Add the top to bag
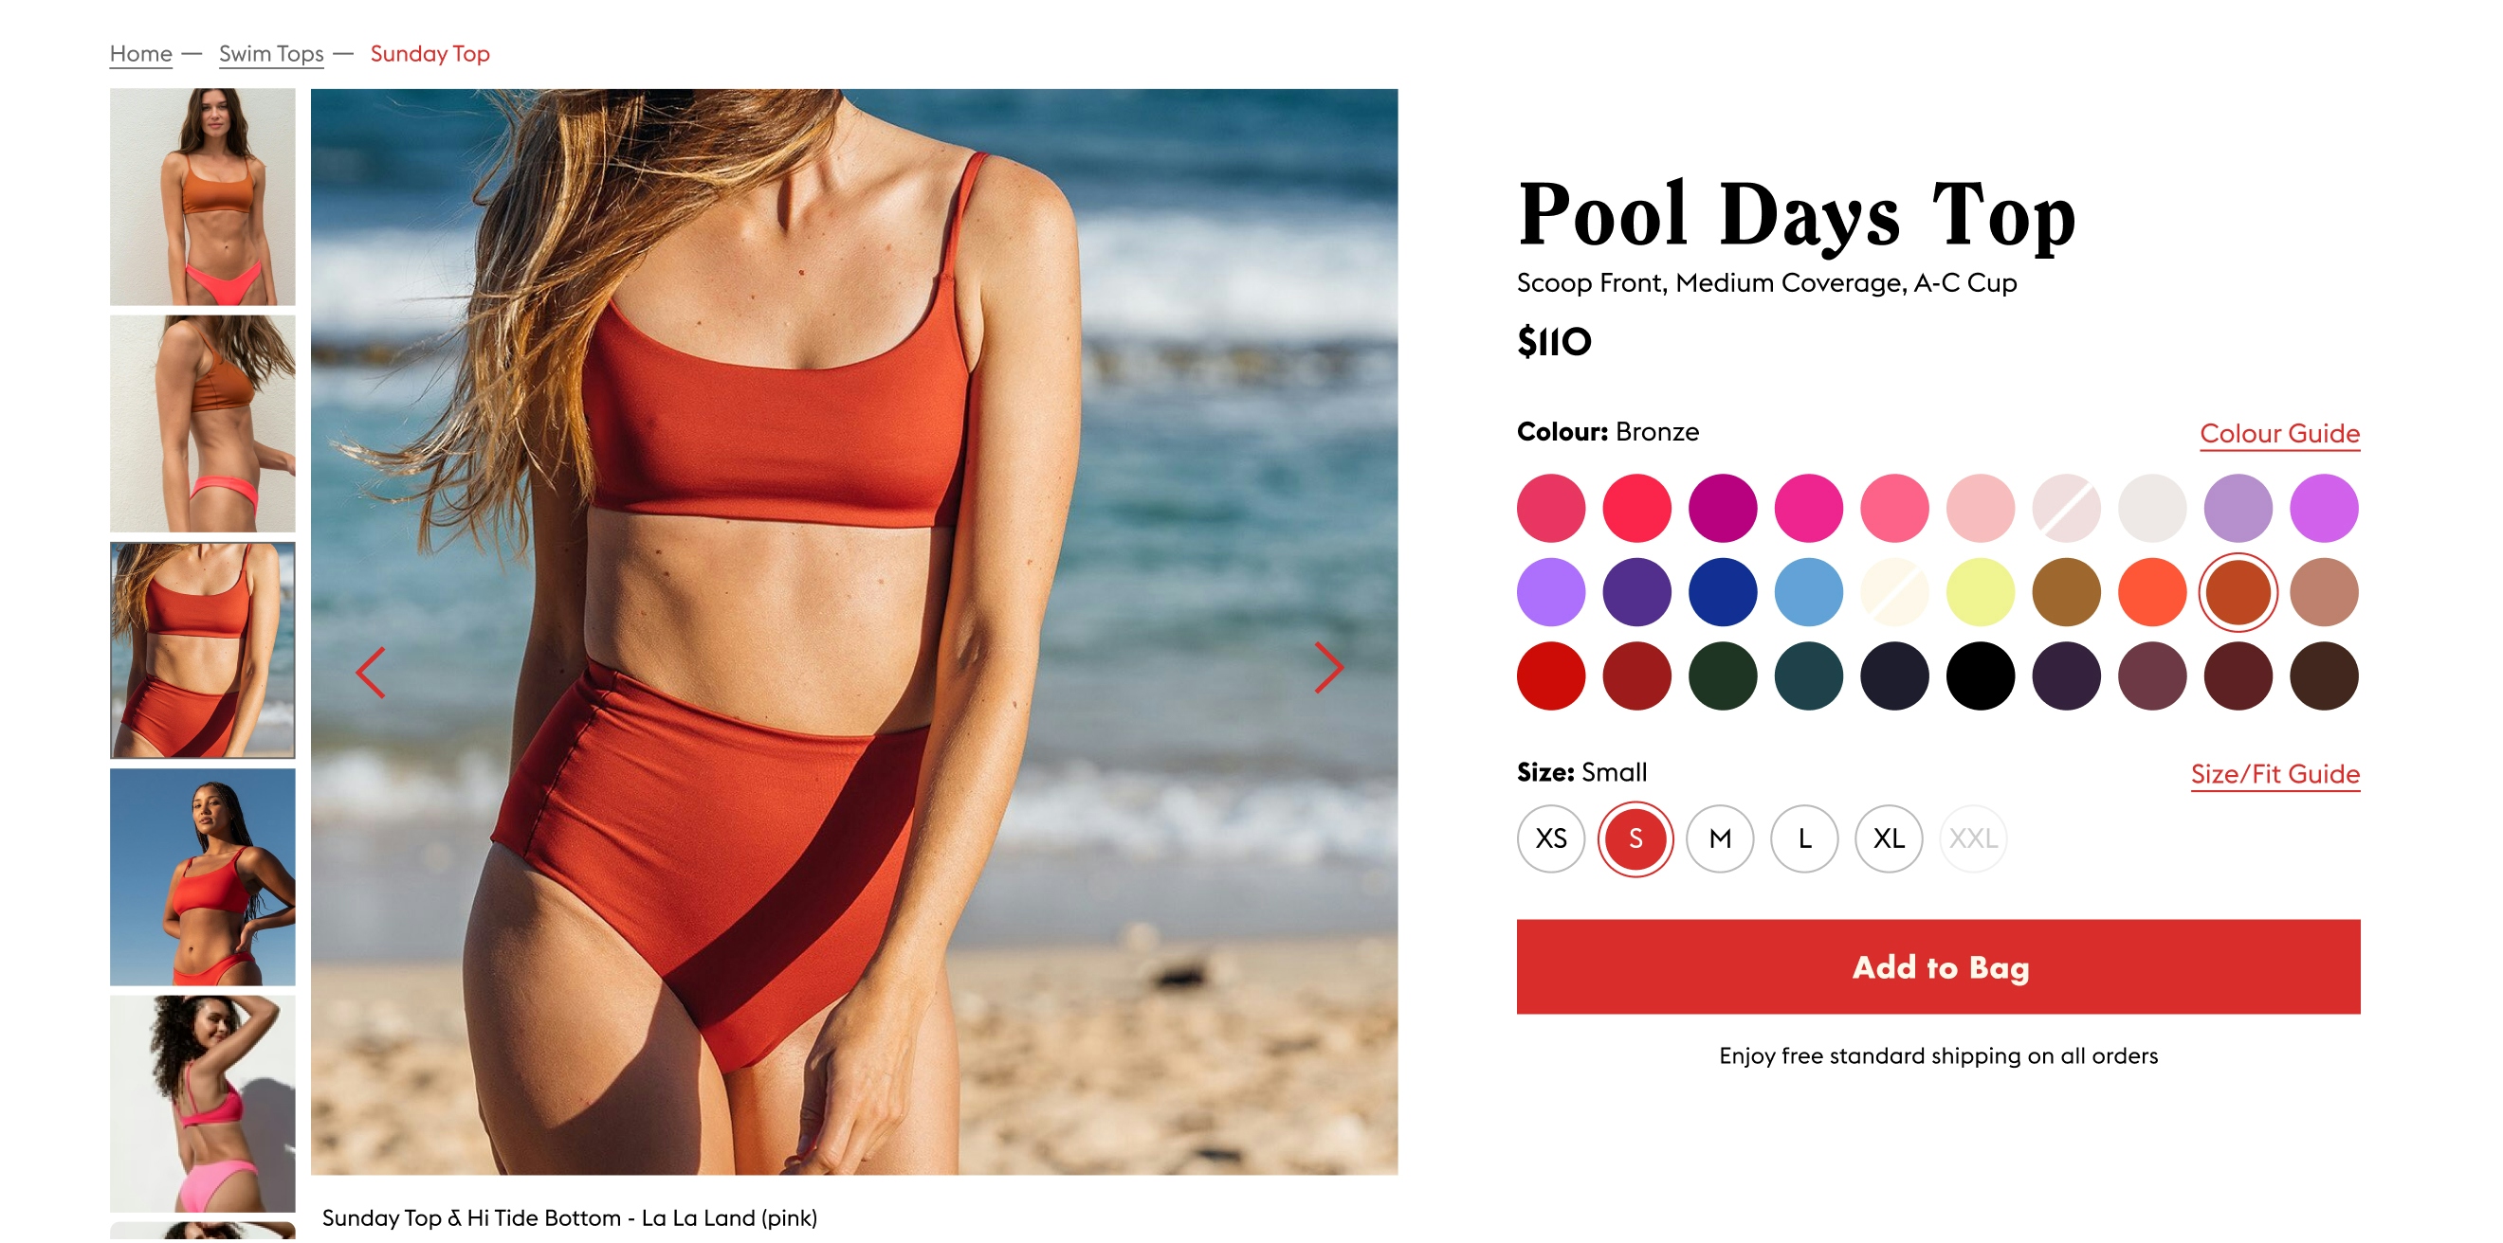The image size is (2503, 1243). point(1939,967)
